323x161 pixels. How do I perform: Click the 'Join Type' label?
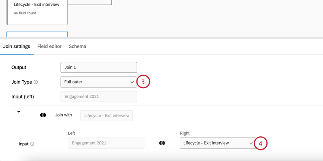click(22, 82)
